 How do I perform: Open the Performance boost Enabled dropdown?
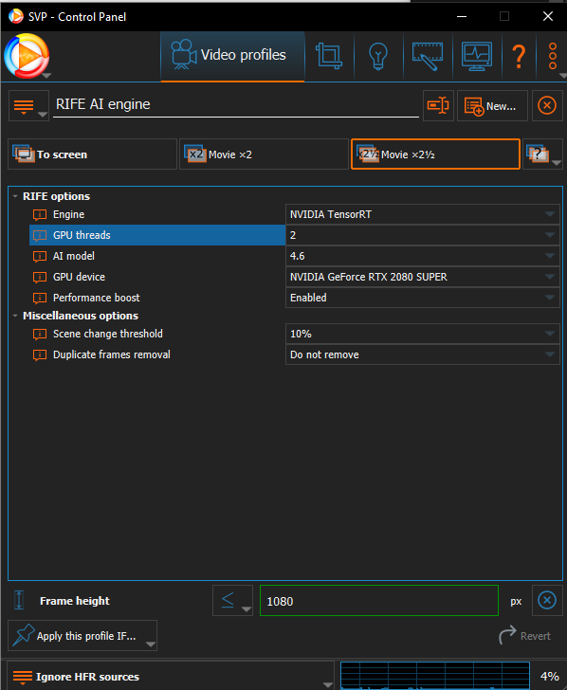423,298
